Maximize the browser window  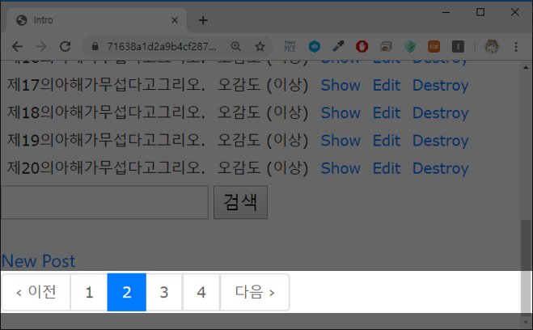[x=480, y=13]
